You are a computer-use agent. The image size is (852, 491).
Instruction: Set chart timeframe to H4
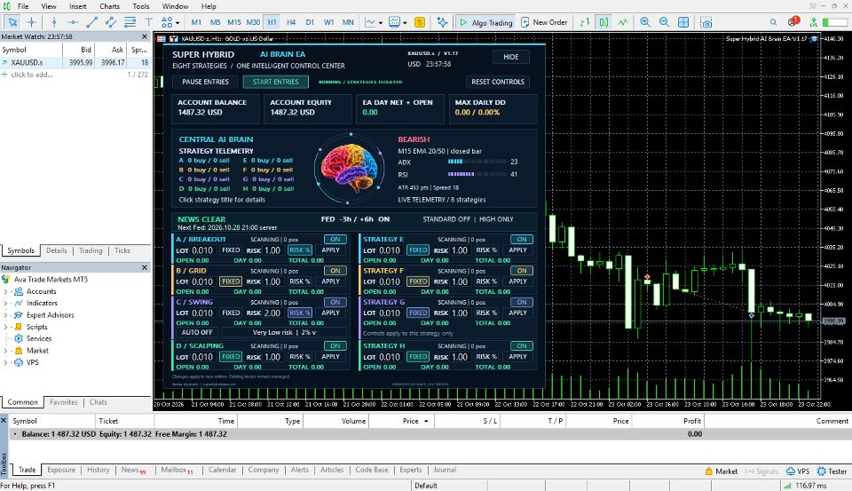coord(291,22)
